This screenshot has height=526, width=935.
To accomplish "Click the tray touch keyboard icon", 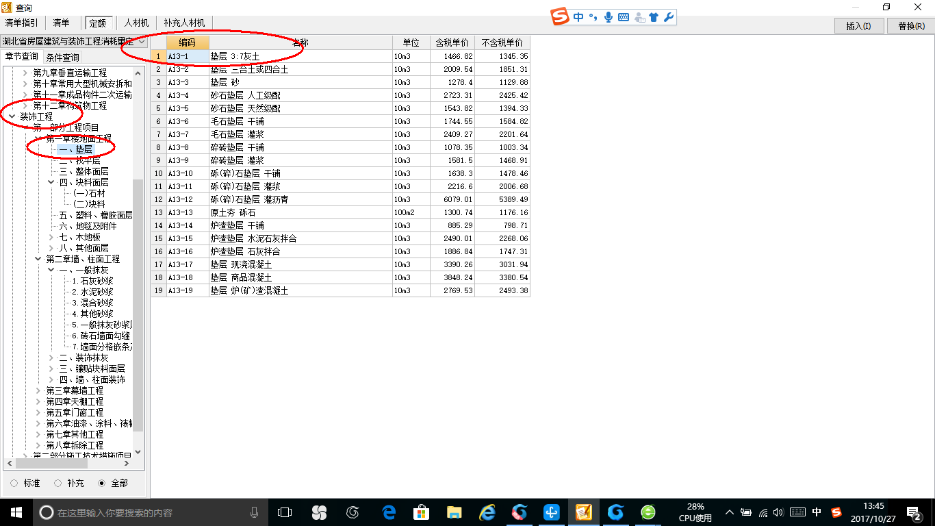I will pyautogui.click(x=797, y=512).
